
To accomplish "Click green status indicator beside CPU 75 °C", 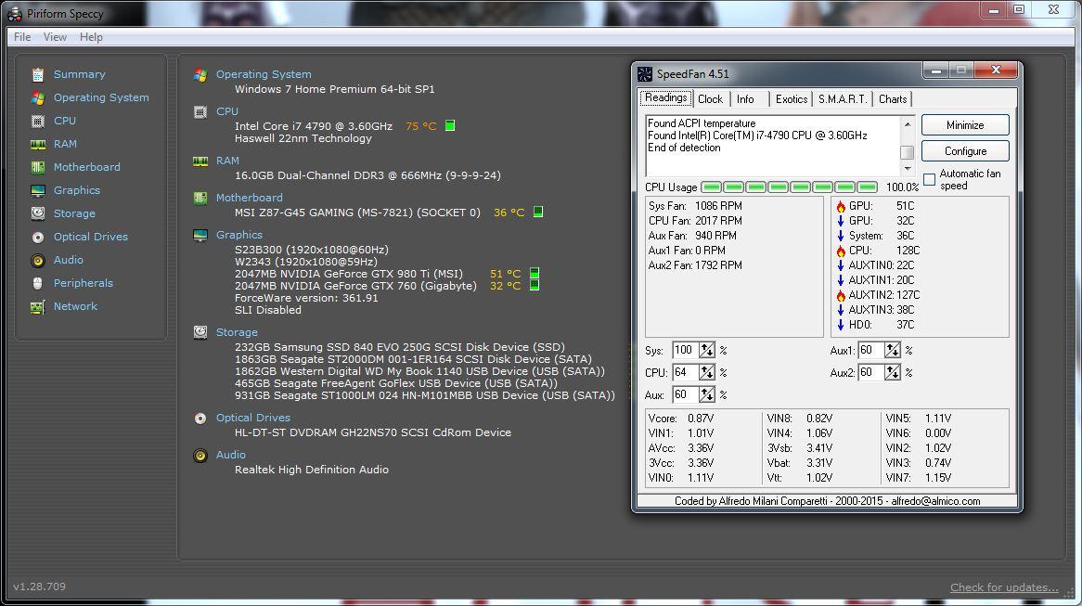I will (450, 125).
